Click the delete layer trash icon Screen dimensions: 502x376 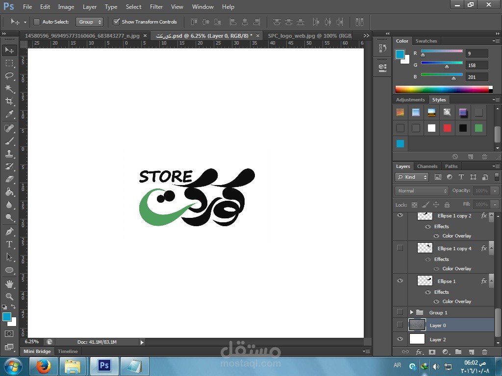tap(484, 352)
